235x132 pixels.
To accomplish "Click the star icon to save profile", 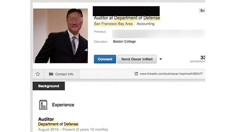I will click(x=38, y=74).
